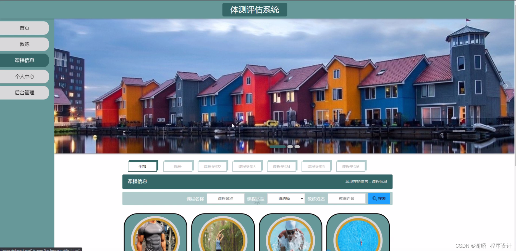Open 后台管理 sidebar item
Viewport: 516px width, 251px height.
click(24, 93)
